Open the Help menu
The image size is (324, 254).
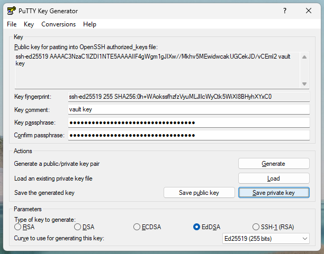[x=89, y=24]
